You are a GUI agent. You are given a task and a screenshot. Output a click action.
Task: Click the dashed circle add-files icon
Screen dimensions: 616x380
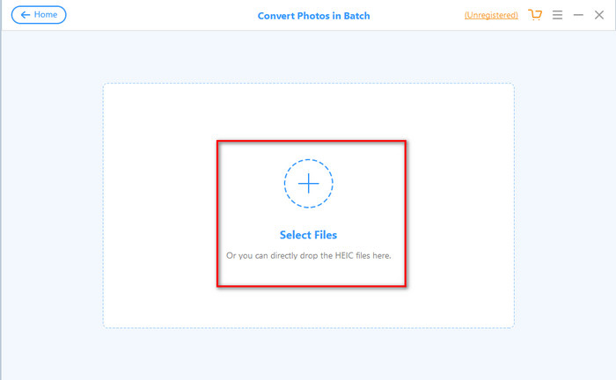click(x=308, y=183)
